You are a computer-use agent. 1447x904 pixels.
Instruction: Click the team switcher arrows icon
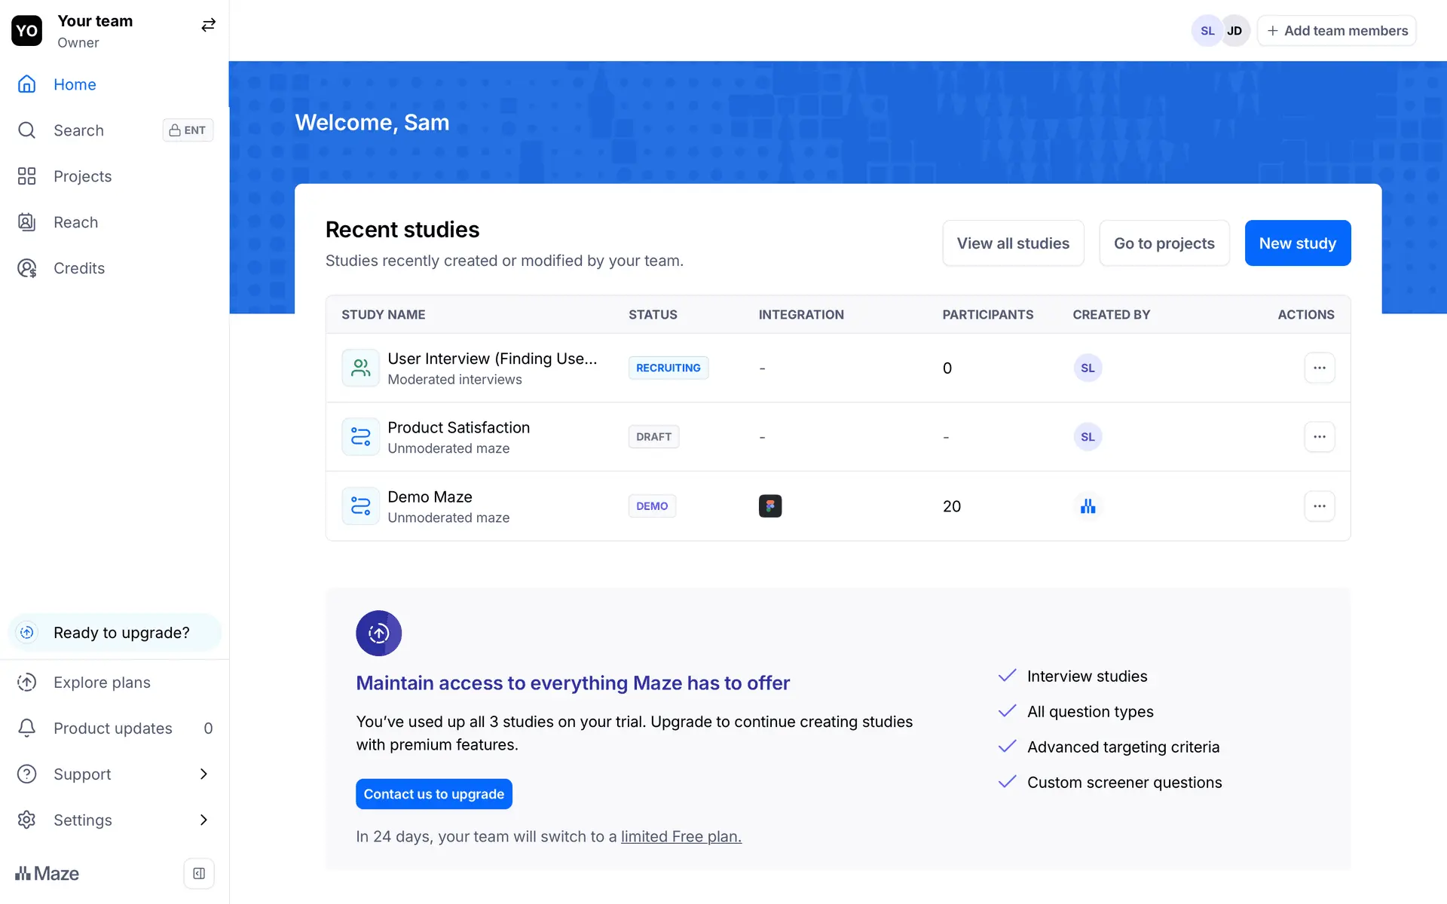[x=208, y=26]
